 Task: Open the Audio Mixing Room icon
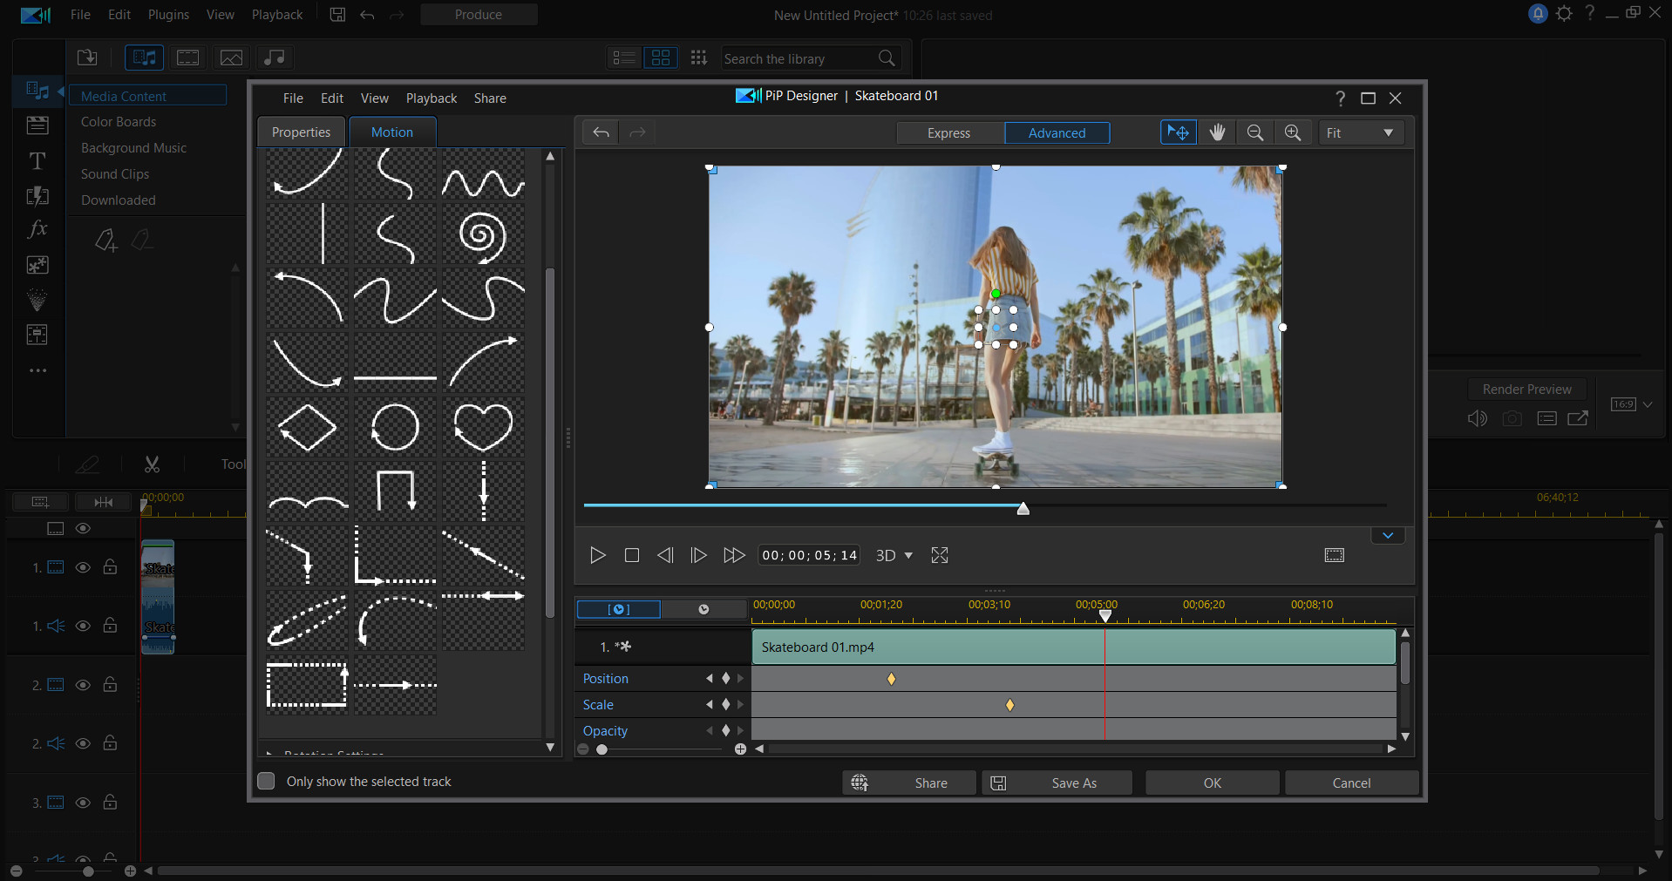[x=37, y=335]
